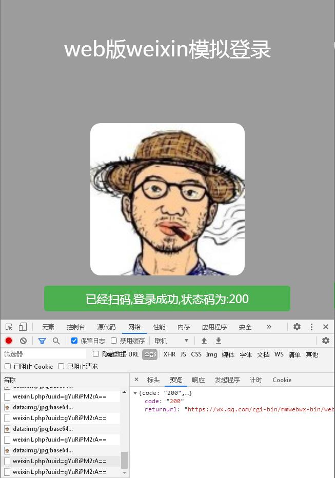Switch to the 源代码 tab

[106, 327]
